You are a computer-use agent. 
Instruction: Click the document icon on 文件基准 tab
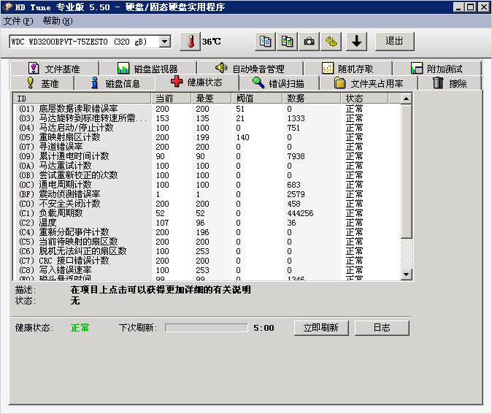[34, 68]
